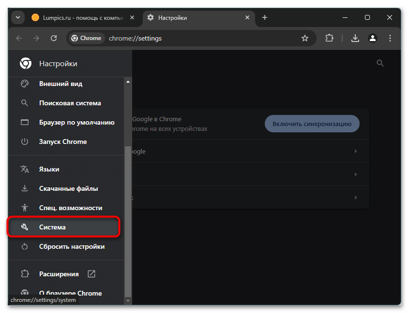Viewport: 409px width, 313px height.
Task: Expand the first row chevron below sync
Action: coord(356,151)
